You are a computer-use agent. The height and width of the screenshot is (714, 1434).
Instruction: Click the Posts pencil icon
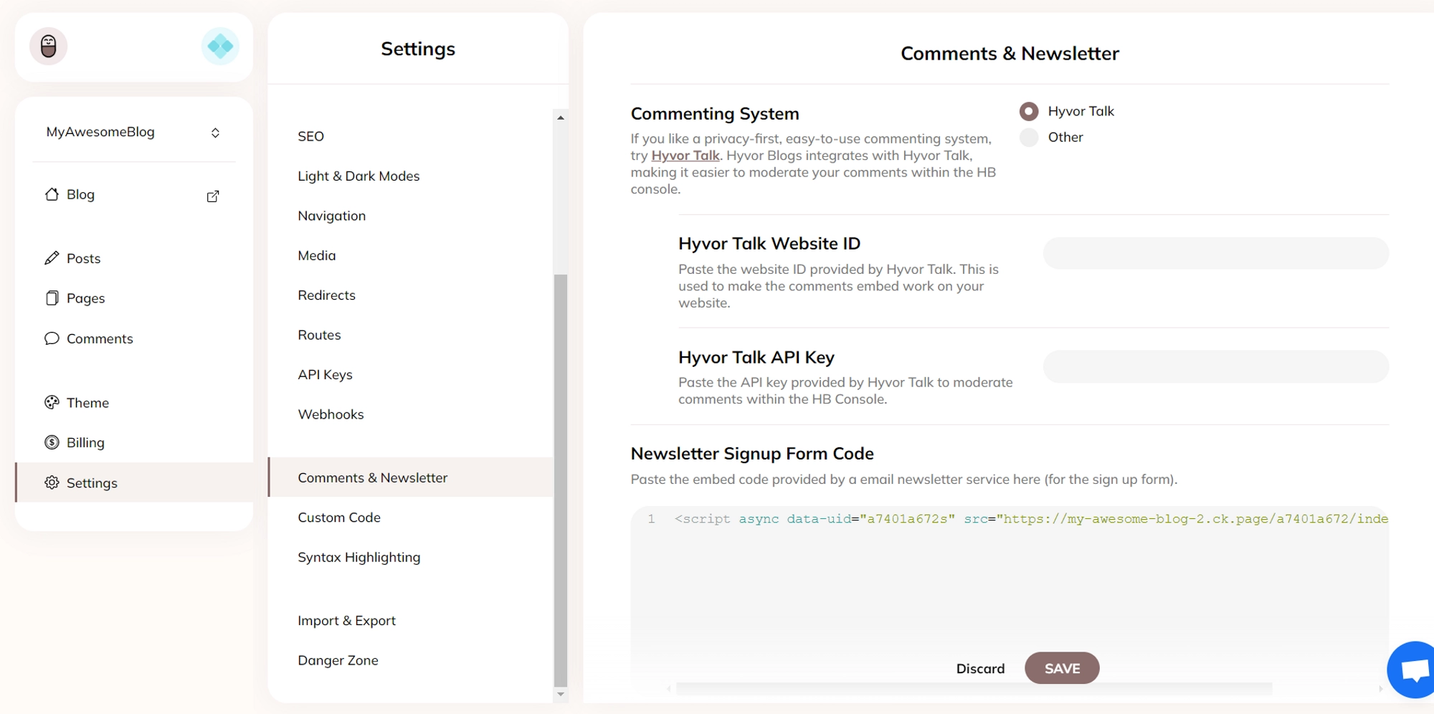coord(52,258)
